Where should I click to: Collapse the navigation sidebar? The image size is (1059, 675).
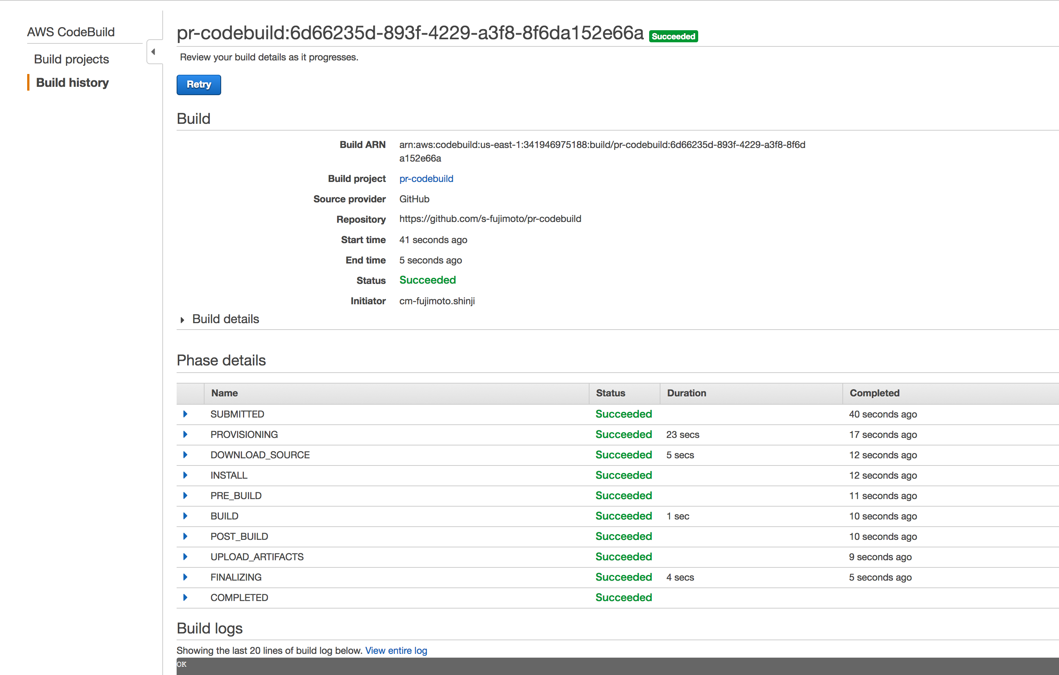pos(154,51)
